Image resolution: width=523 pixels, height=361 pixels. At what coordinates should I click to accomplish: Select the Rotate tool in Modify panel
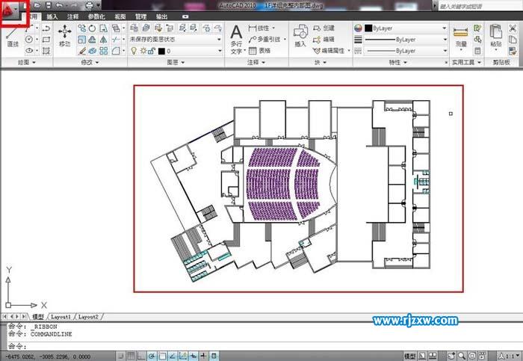pos(93,28)
